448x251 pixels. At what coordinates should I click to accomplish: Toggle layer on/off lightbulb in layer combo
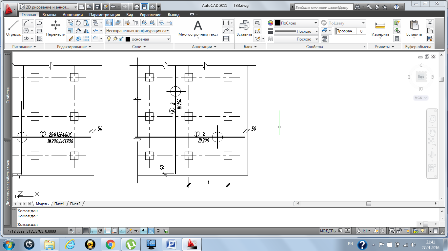click(109, 39)
